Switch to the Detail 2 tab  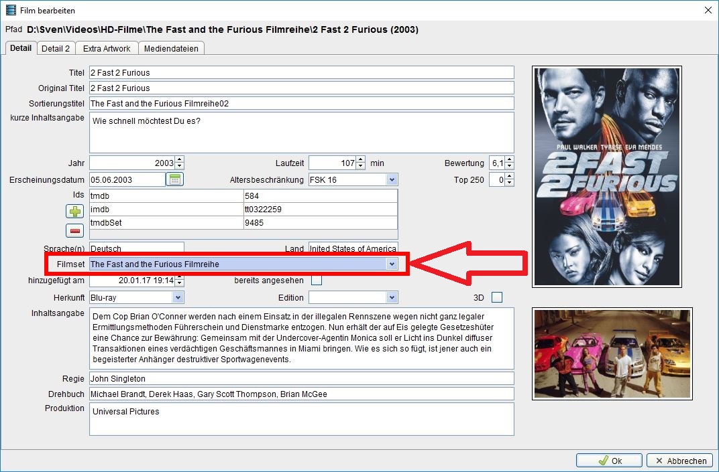click(56, 48)
